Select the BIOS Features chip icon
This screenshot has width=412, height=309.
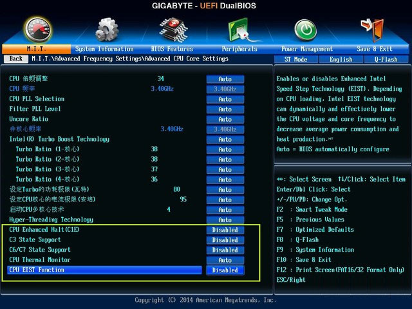174,30
